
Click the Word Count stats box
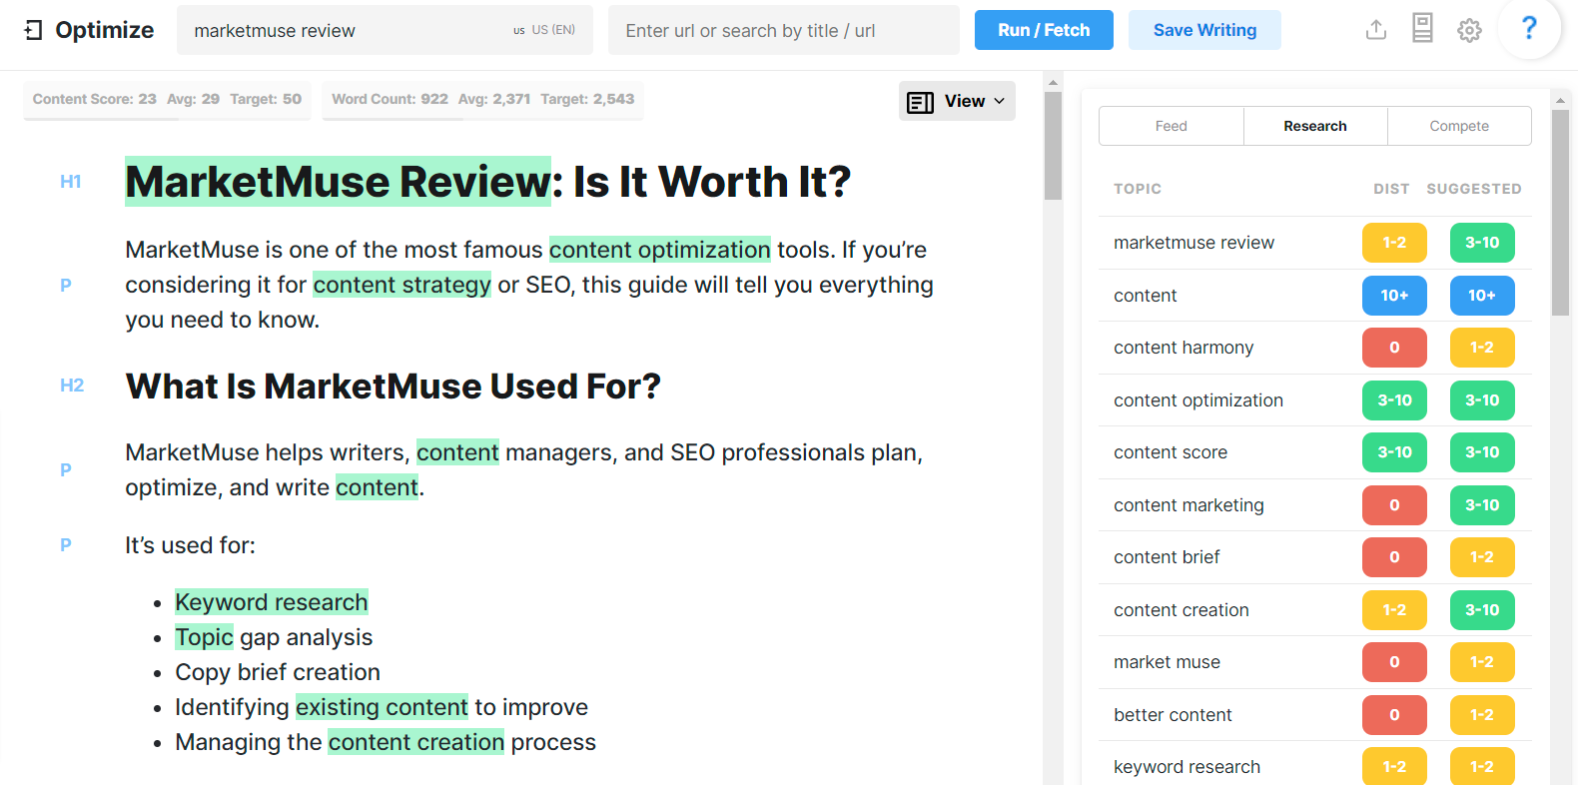[483, 100]
